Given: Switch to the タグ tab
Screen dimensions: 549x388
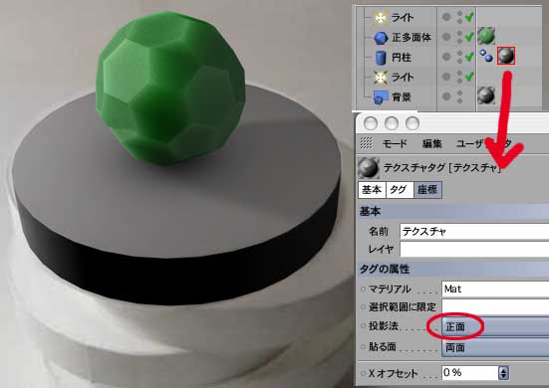Looking at the screenshot, I should pyautogui.click(x=400, y=190).
